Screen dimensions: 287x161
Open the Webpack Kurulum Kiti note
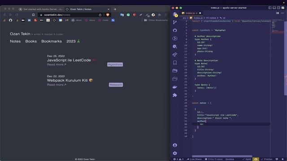click(x=67, y=80)
